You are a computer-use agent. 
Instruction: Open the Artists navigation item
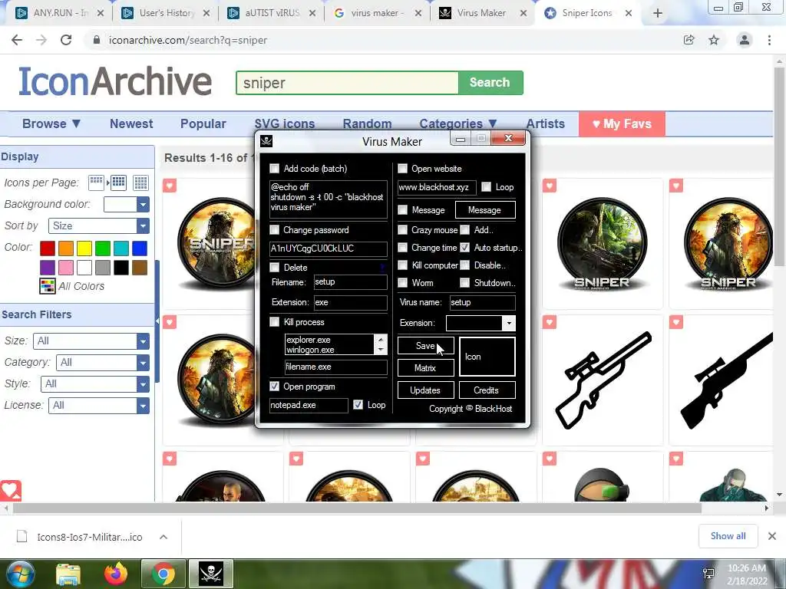pyautogui.click(x=546, y=123)
